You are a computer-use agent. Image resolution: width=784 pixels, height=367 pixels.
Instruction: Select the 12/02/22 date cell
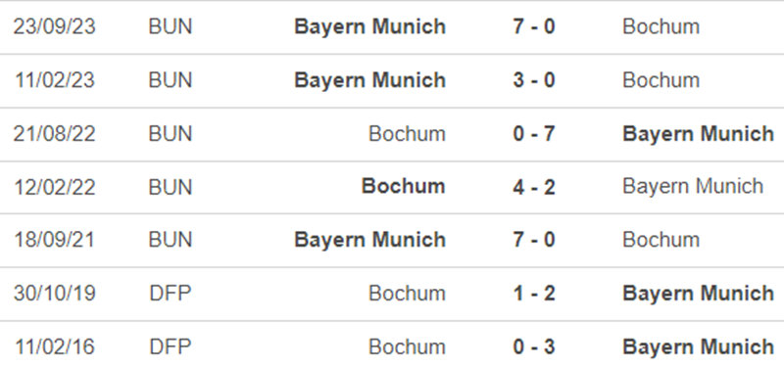click(55, 187)
